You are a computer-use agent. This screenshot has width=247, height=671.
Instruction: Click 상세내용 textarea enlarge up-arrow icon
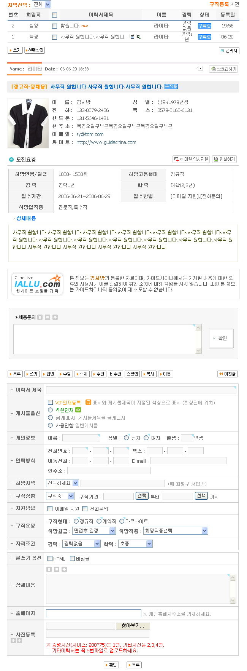49,569
